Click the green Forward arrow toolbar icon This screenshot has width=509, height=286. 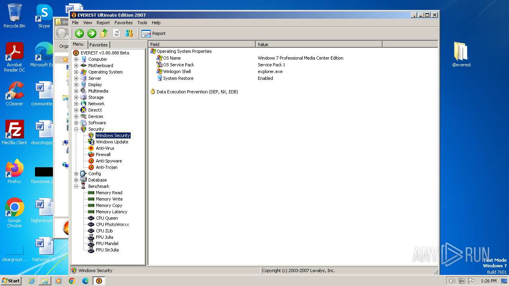pos(92,33)
